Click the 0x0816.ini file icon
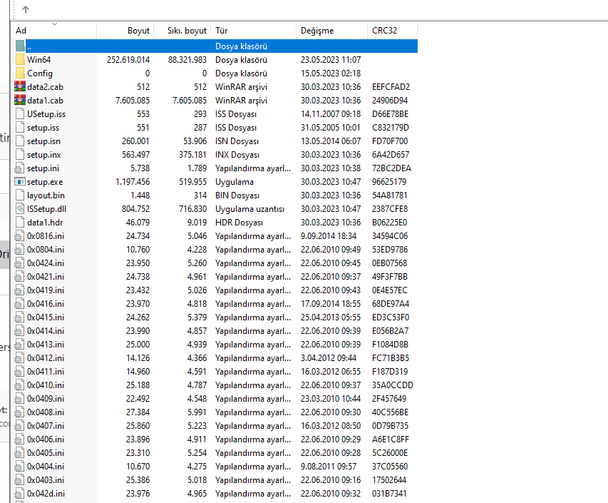608x503 pixels. click(x=19, y=236)
